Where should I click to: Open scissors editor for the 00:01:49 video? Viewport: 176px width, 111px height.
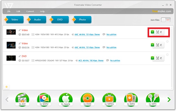click(x=158, y=32)
